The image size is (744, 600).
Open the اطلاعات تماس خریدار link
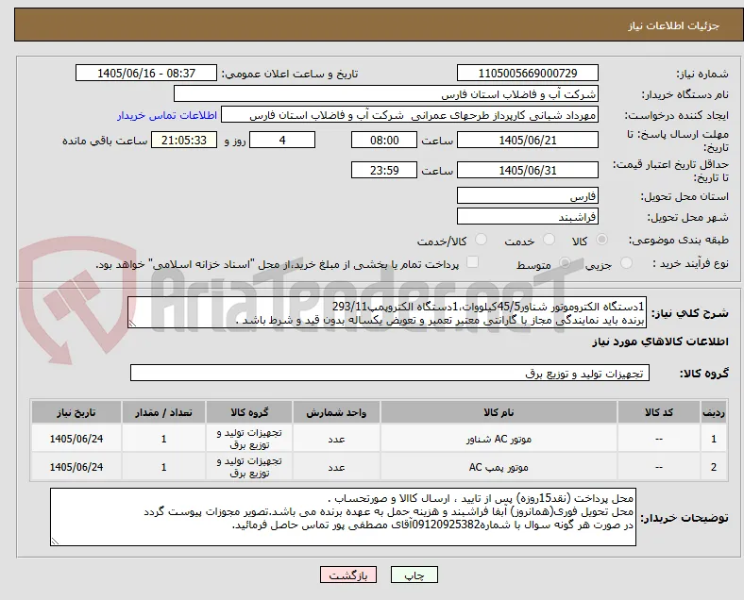click(x=167, y=115)
